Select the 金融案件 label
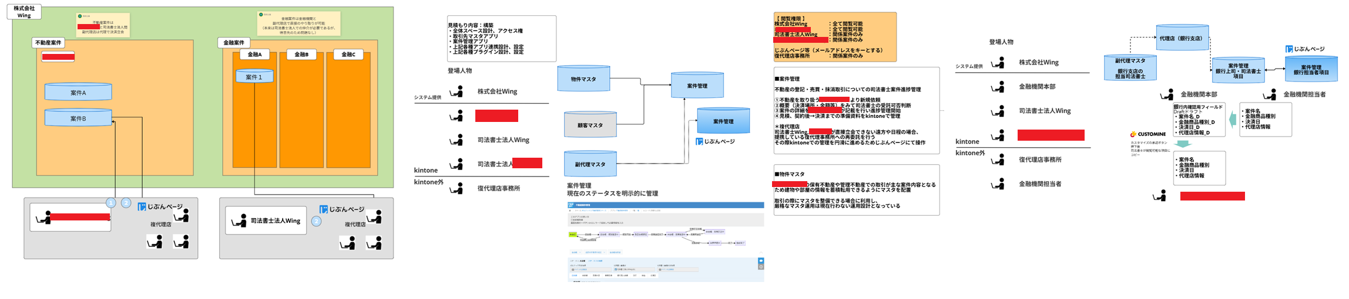1349x299 pixels. pyautogui.click(x=234, y=43)
